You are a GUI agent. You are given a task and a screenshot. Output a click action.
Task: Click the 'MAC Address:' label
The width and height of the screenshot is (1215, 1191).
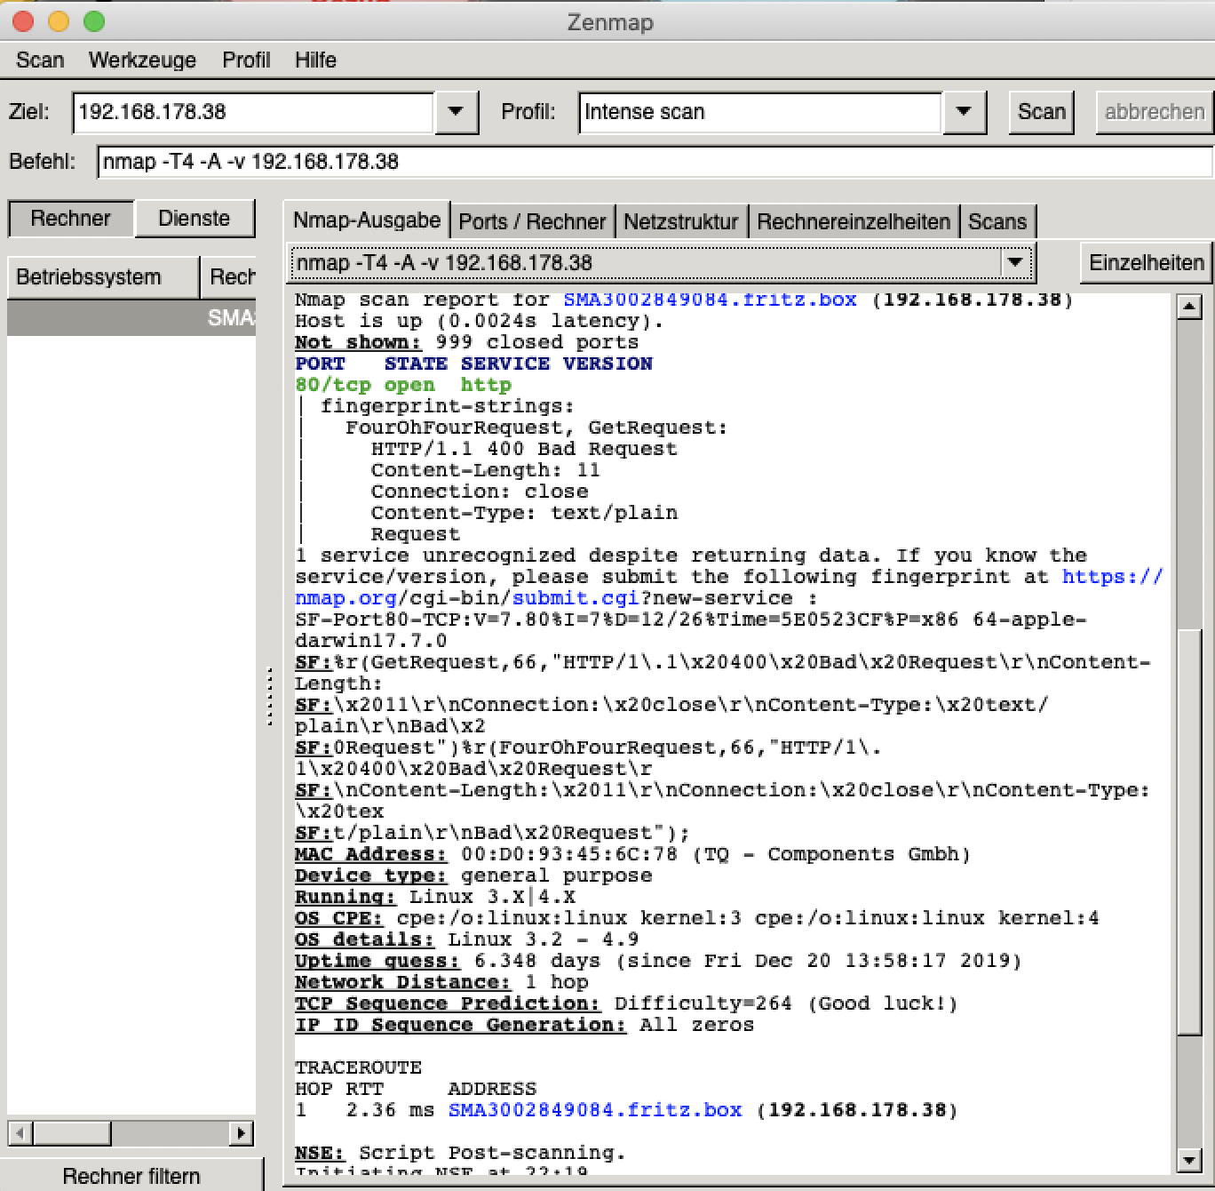point(370,854)
